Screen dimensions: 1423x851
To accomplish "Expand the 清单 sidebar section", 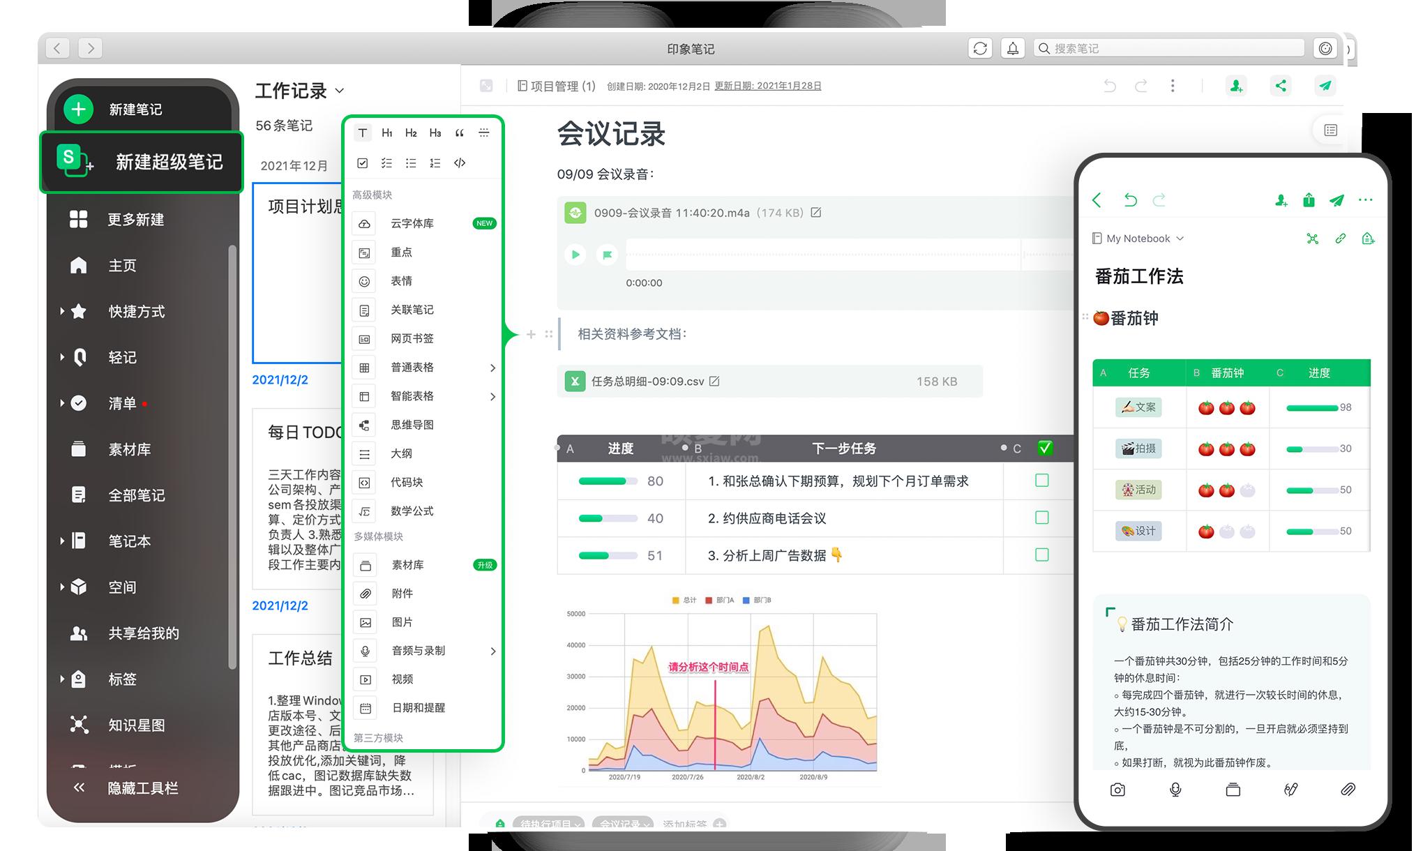I will (x=62, y=403).
